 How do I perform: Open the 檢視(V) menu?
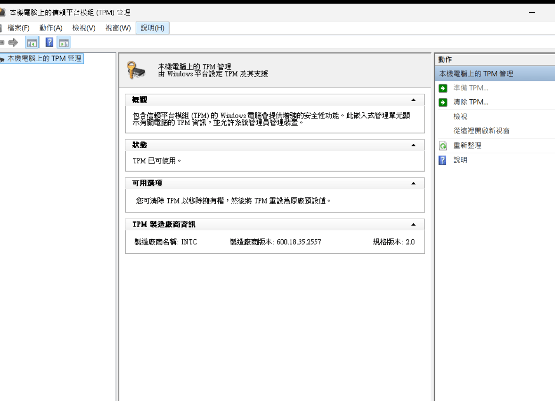click(84, 28)
